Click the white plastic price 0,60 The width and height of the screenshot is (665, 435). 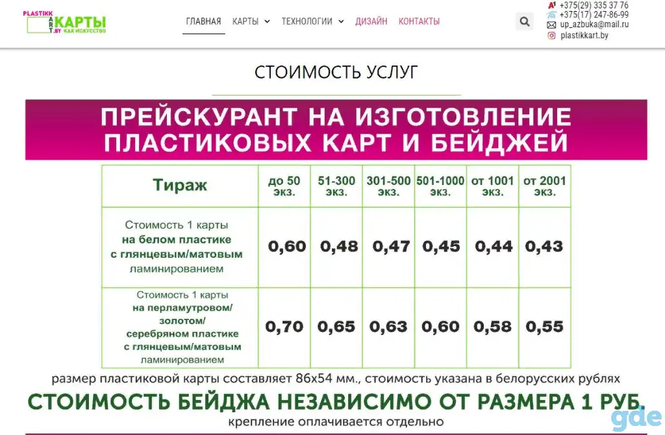[287, 246]
